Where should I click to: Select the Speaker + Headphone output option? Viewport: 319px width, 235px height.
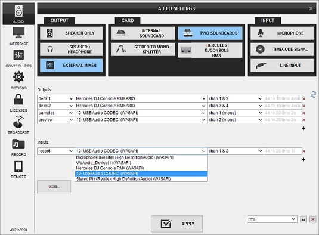(72, 50)
